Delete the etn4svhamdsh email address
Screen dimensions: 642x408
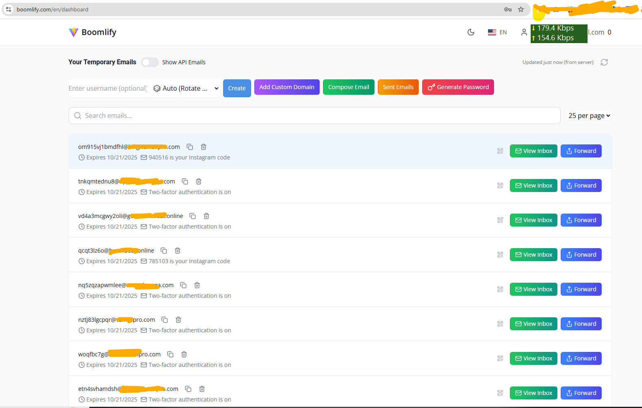coord(202,389)
